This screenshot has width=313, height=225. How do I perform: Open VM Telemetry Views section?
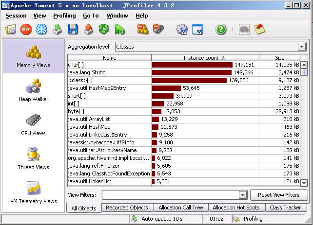tap(33, 192)
